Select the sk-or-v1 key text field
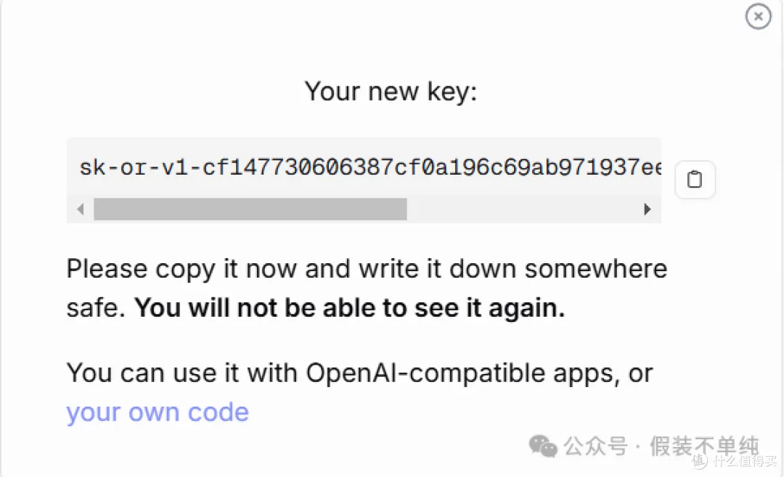Viewport: 784px width, 477px height. [x=363, y=167]
